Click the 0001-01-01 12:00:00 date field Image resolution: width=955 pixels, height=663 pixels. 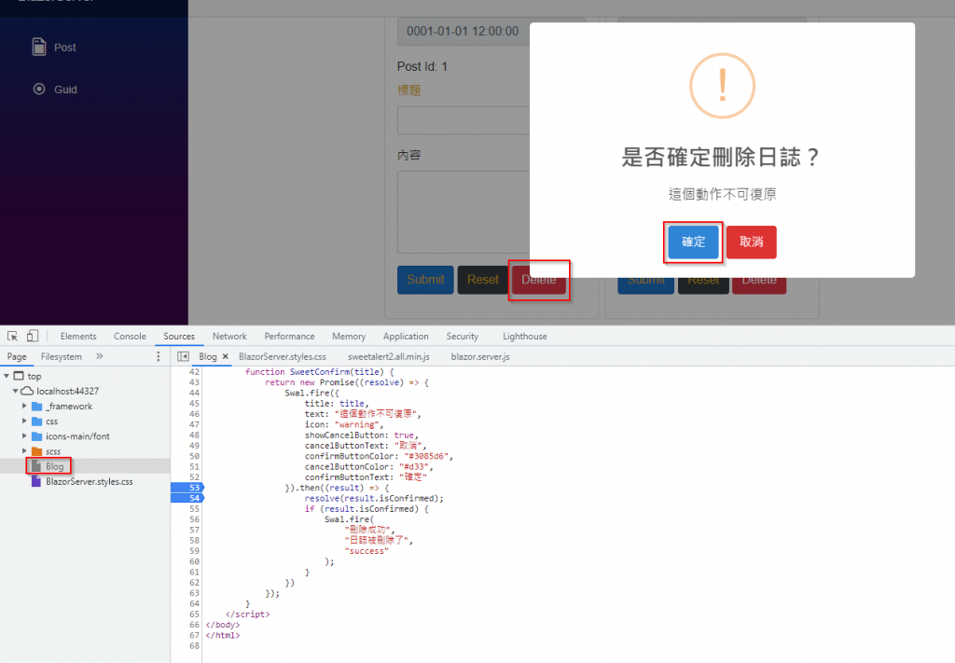464,31
